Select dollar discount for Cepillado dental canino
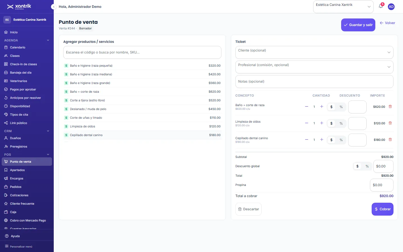This screenshot has height=252, width=403. [331, 140]
